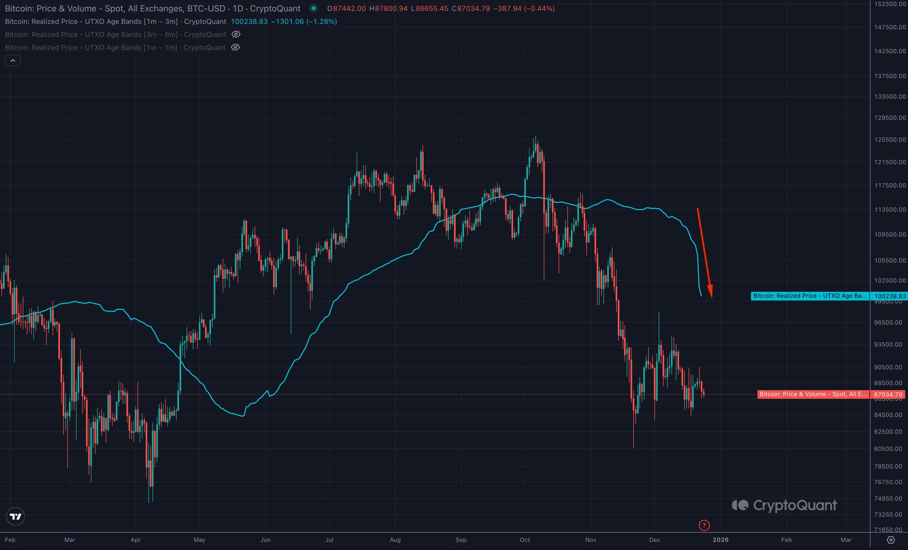908x550 pixels.
Task: Click the TradingView logo icon
Action: (16, 516)
